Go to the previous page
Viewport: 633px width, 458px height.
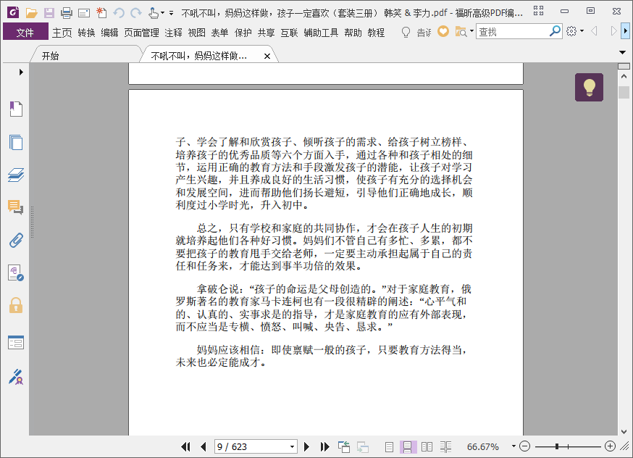coord(203,446)
